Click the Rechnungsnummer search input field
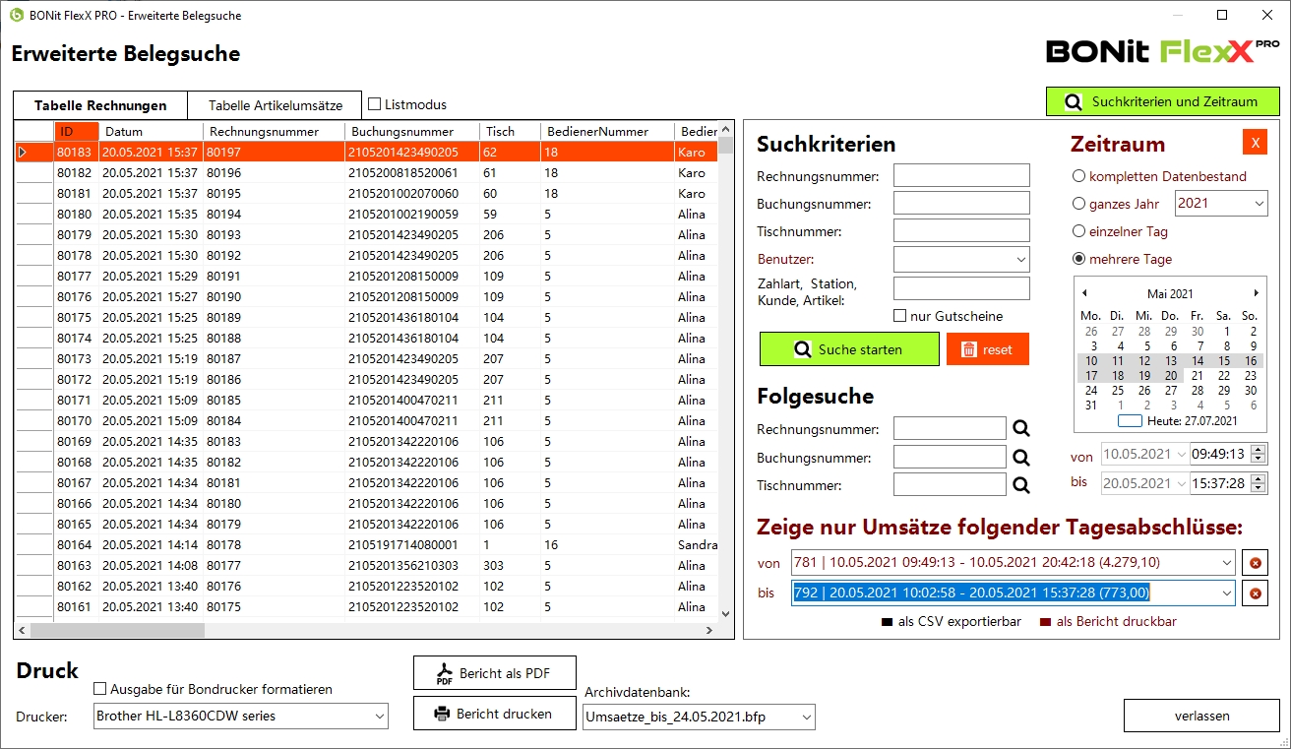The width and height of the screenshot is (1291, 749). (961, 175)
